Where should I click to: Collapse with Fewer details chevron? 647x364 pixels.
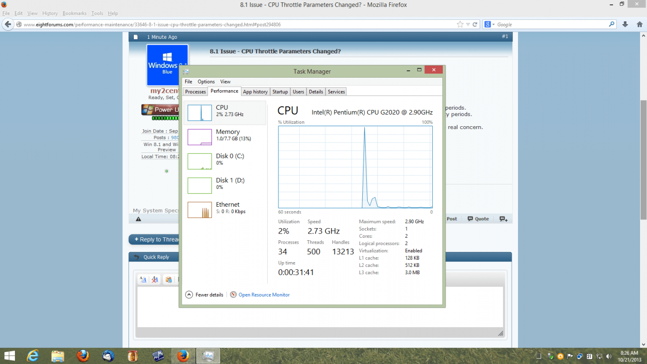(x=189, y=295)
